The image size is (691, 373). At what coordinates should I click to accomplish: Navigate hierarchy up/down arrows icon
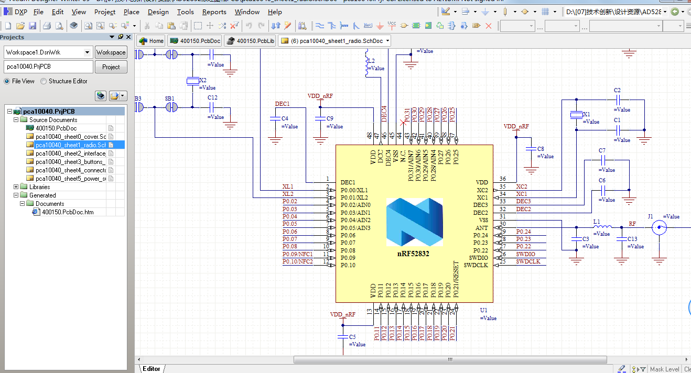pos(275,26)
